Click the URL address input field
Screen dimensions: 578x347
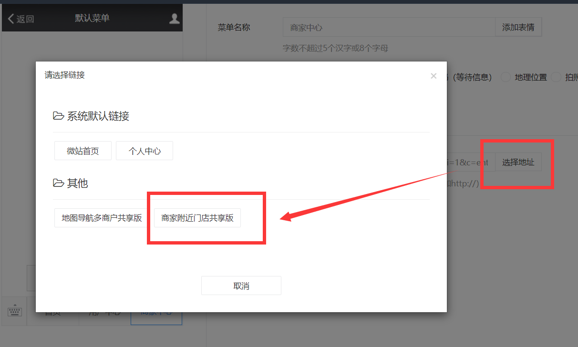coord(471,162)
